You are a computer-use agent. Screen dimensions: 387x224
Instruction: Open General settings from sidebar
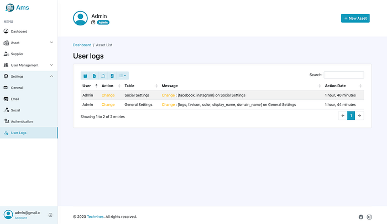click(x=29, y=88)
